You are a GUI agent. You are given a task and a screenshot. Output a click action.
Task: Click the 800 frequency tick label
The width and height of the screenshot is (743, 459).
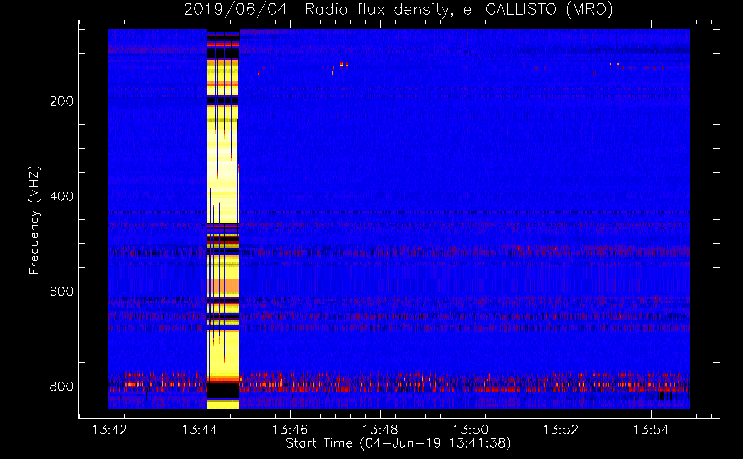coord(62,387)
